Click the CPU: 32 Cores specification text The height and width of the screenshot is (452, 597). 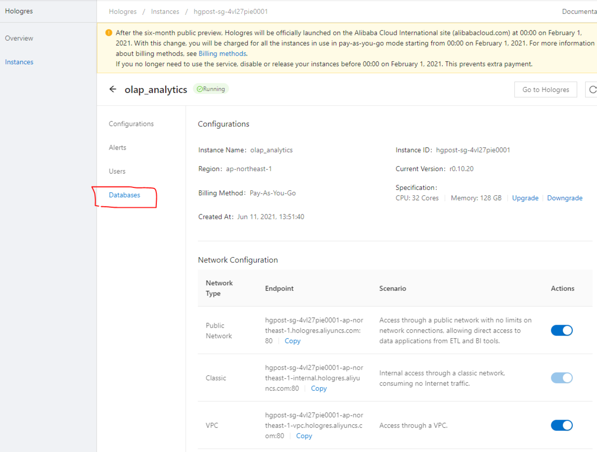pyautogui.click(x=417, y=198)
